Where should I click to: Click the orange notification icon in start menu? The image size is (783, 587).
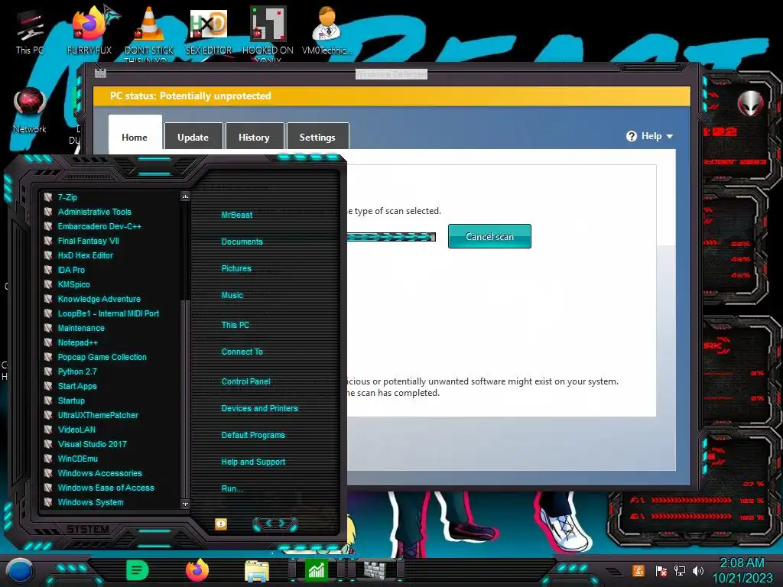tap(221, 524)
